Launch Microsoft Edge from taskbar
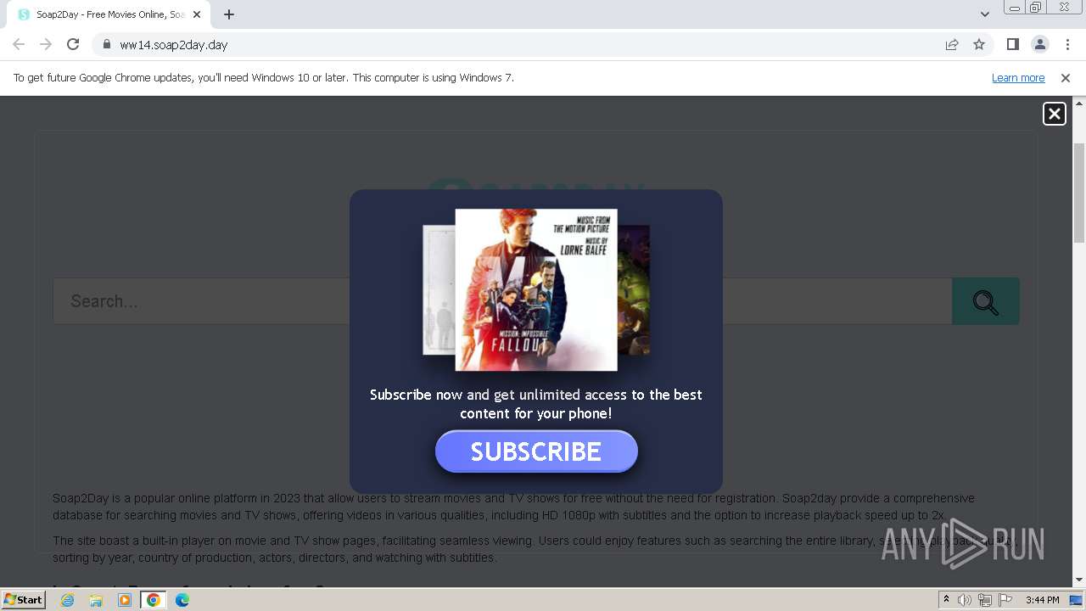Screen dimensions: 1086x611 [x=182, y=600]
